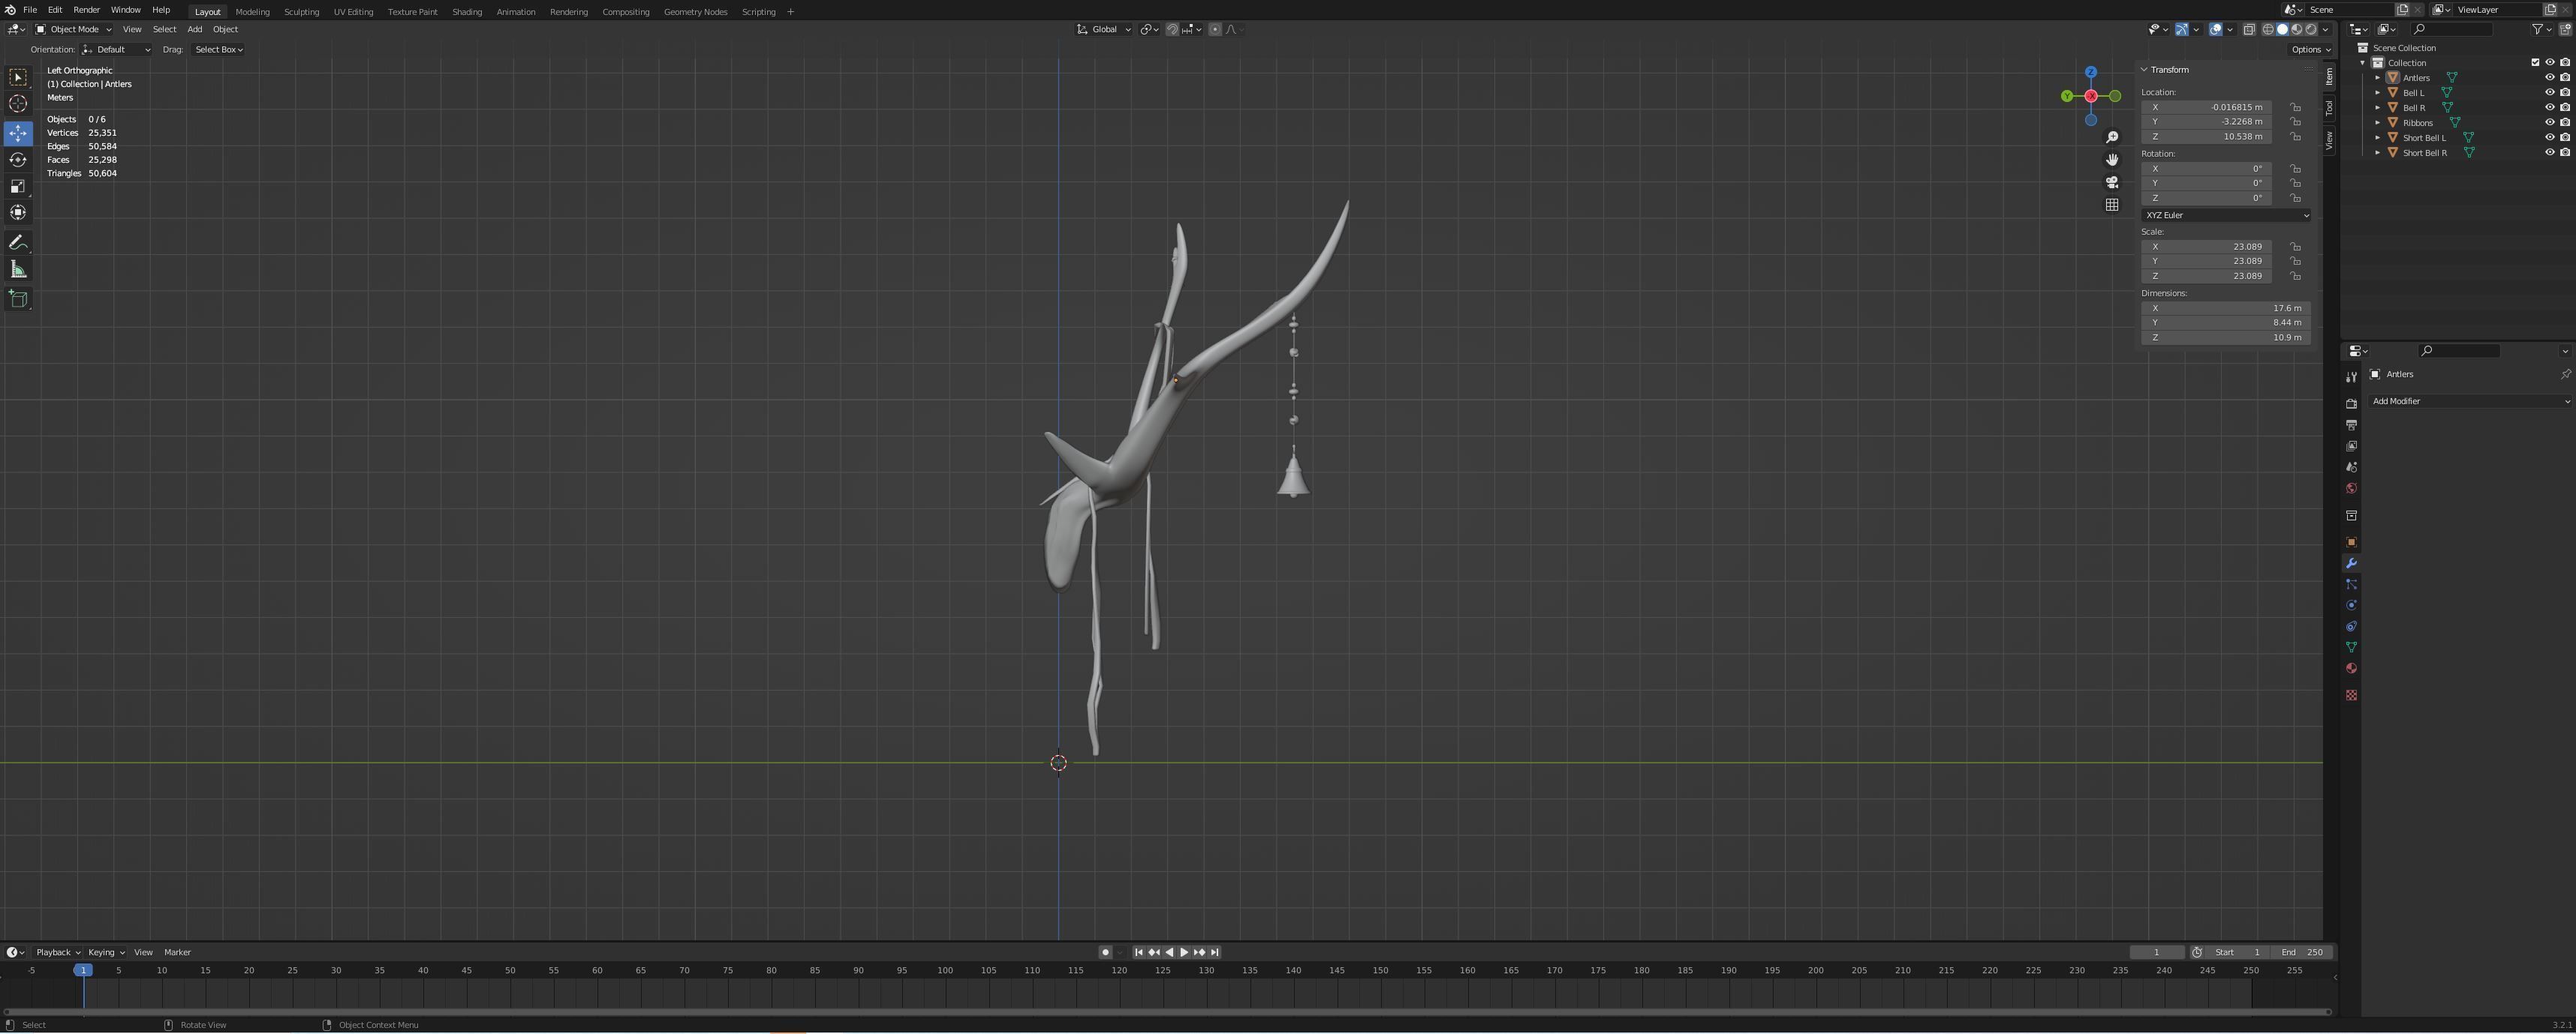Select the Cursor tool in the left toolbar
Viewport: 2576px width, 1034px height.
click(18, 104)
